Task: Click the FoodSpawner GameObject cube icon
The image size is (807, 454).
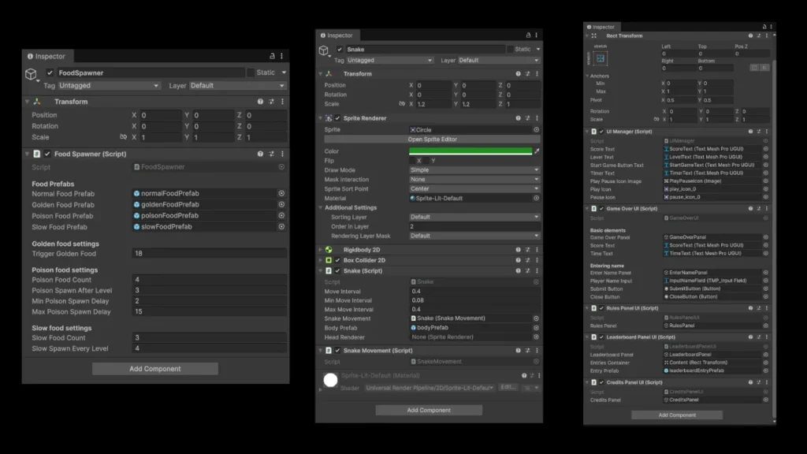Action: click(x=31, y=74)
